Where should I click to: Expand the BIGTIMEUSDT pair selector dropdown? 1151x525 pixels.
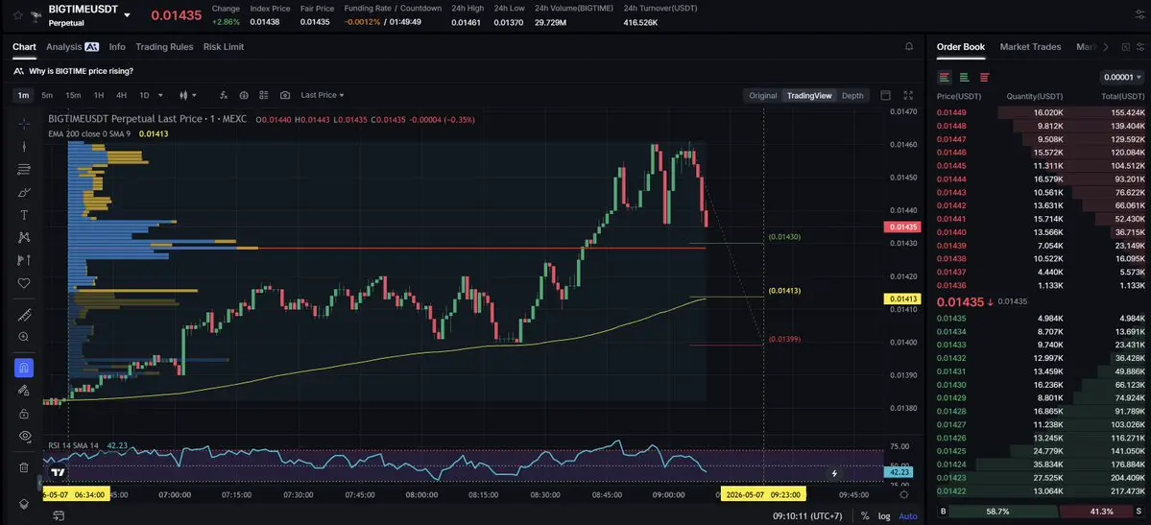point(127,14)
